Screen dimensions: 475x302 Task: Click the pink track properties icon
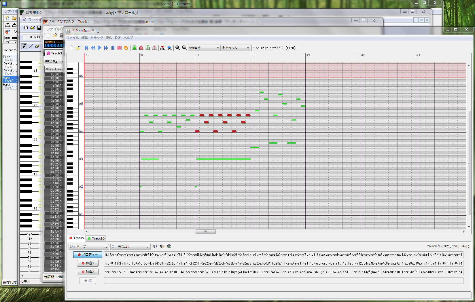coord(154,48)
